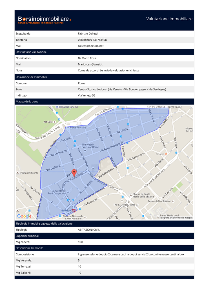
Task: Click the Zona value 'Centro Storico Ludovisi'
Action: (x=92, y=89)
